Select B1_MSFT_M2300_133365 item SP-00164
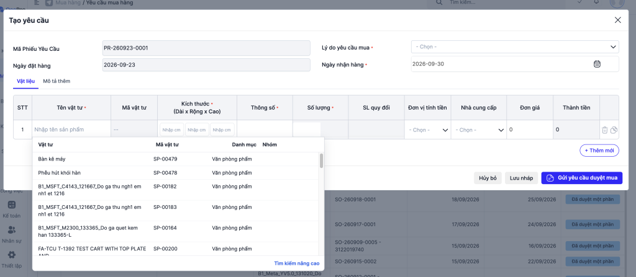Image resolution: width=636 pixels, height=277 pixels. pyautogui.click(x=176, y=231)
